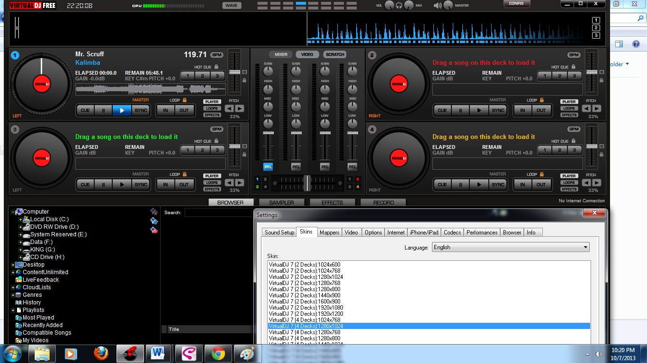Click the pitch-up arrow on deck 3
This screenshot has height=363, width=647.
pos(240,183)
